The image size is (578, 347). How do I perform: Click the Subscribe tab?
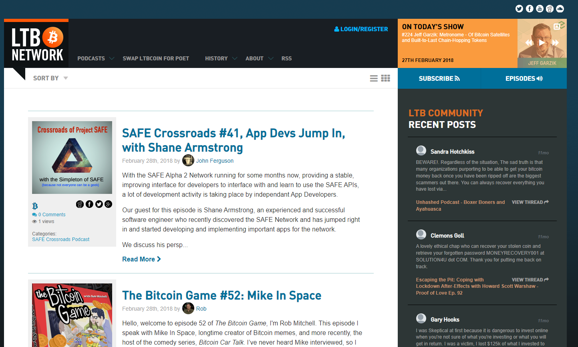click(x=439, y=78)
